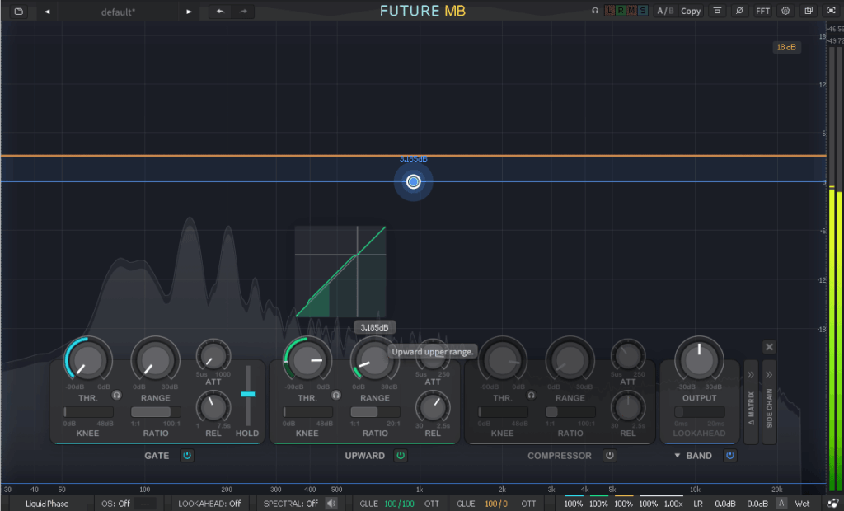Toggle the Upward power button
Image resolution: width=844 pixels, height=511 pixels.
pyautogui.click(x=401, y=455)
